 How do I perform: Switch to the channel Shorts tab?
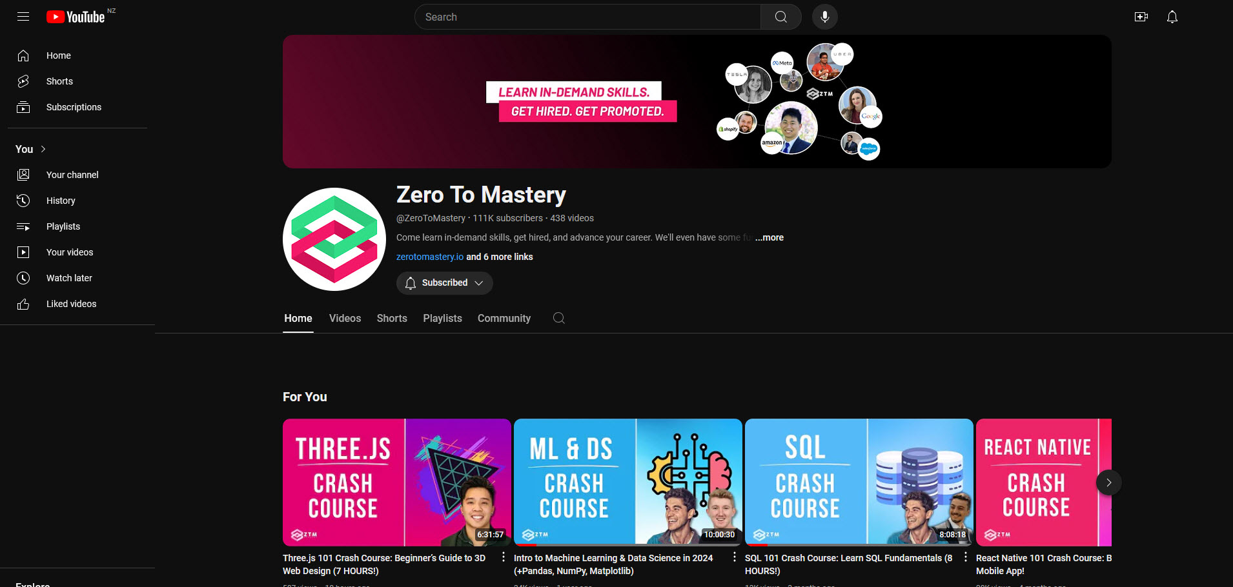click(x=392, y=319)
